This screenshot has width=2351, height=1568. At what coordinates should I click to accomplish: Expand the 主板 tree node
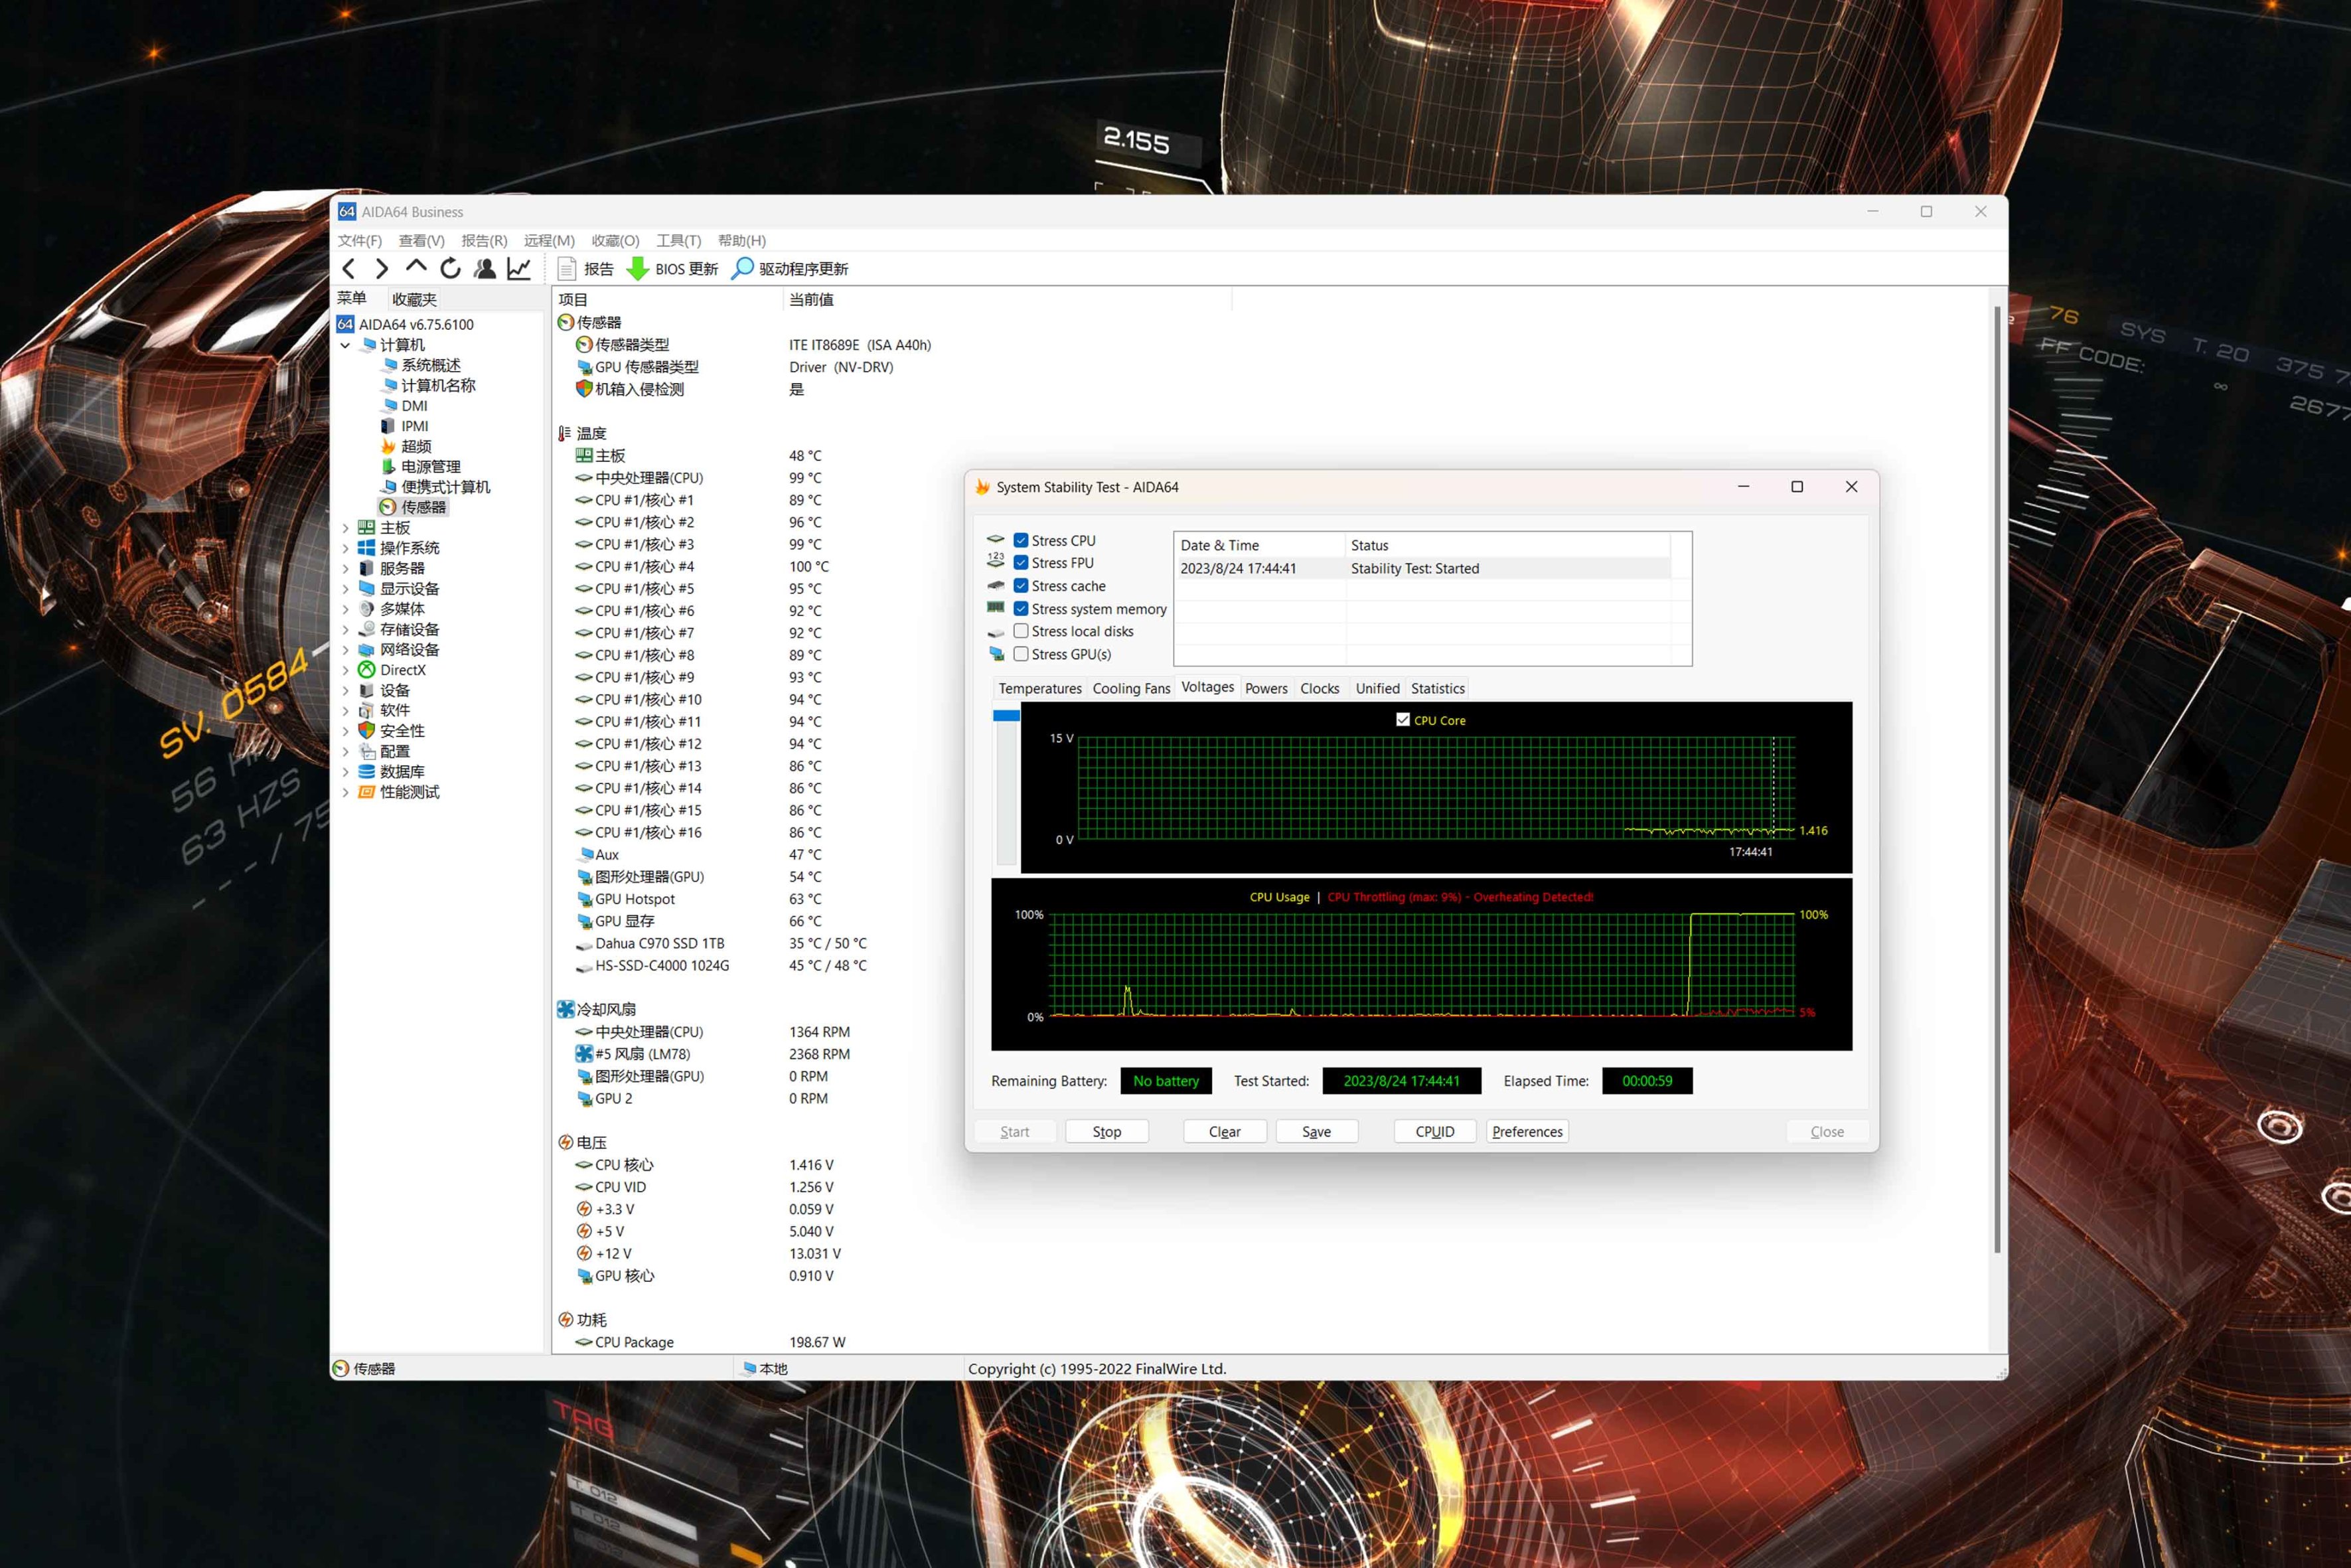click(x=346, y=528)
